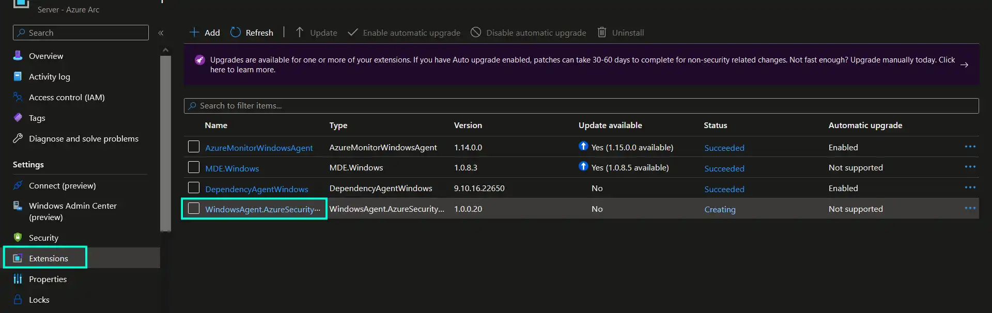Select checkbox for DependencyAgentWindows

click(194, 188)
